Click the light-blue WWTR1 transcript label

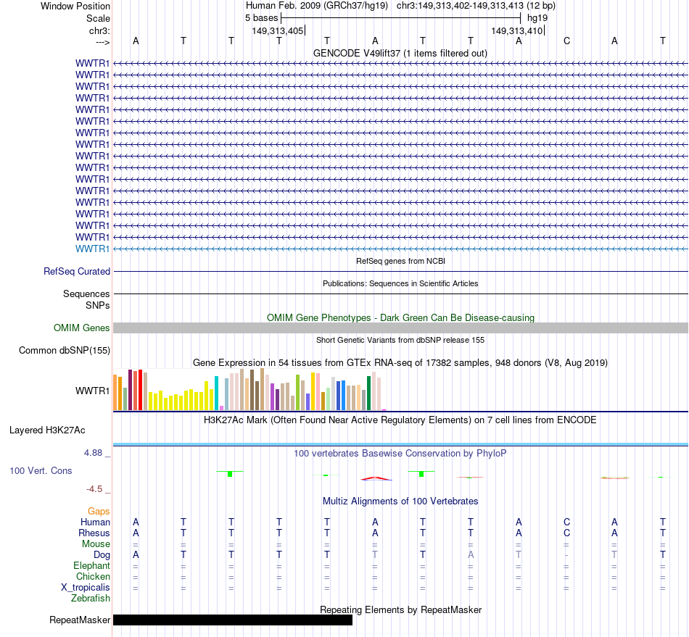coord(92,249)
